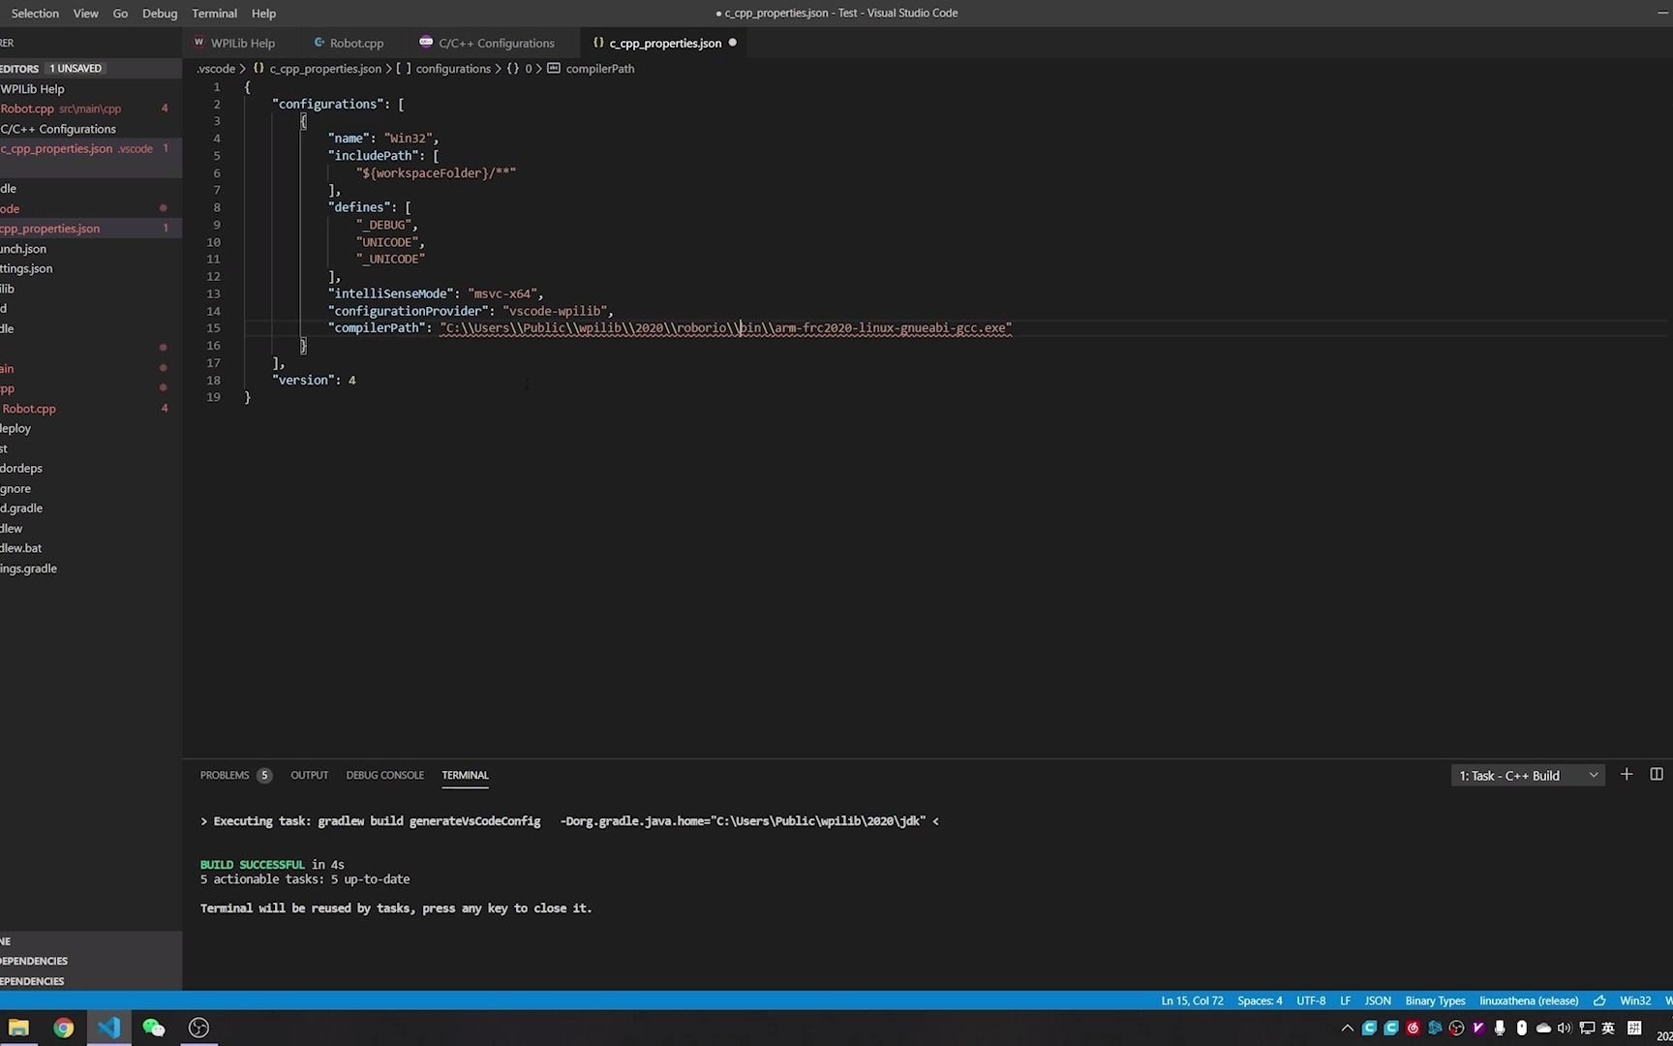The height and width of the screenshot is (1046, 1673).
Task: Open the terminal selector '1: Task - C++ Build'
Action: click(x=1528, y=775)
